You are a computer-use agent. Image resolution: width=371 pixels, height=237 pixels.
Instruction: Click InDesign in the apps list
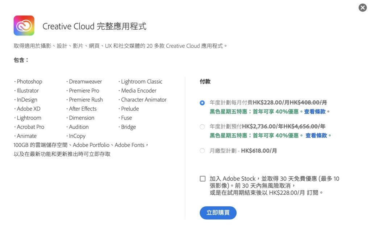pyautogui.click(x=27, y=100)
